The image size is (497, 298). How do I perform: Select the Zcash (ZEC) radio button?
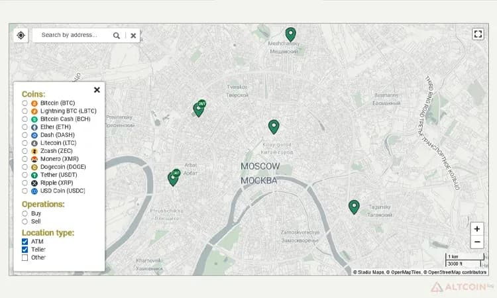25,151
